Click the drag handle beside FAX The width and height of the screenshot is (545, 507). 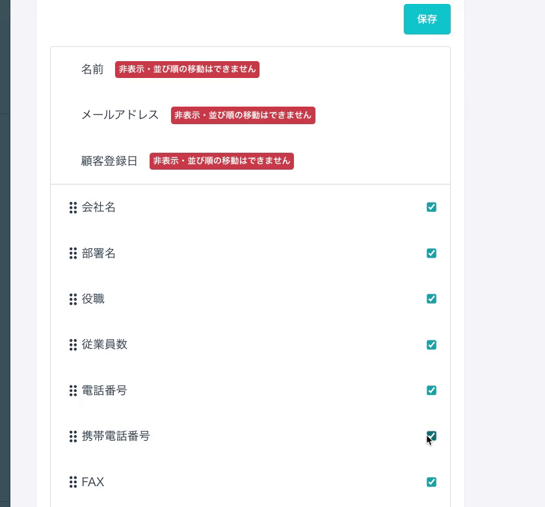point(73,482)
